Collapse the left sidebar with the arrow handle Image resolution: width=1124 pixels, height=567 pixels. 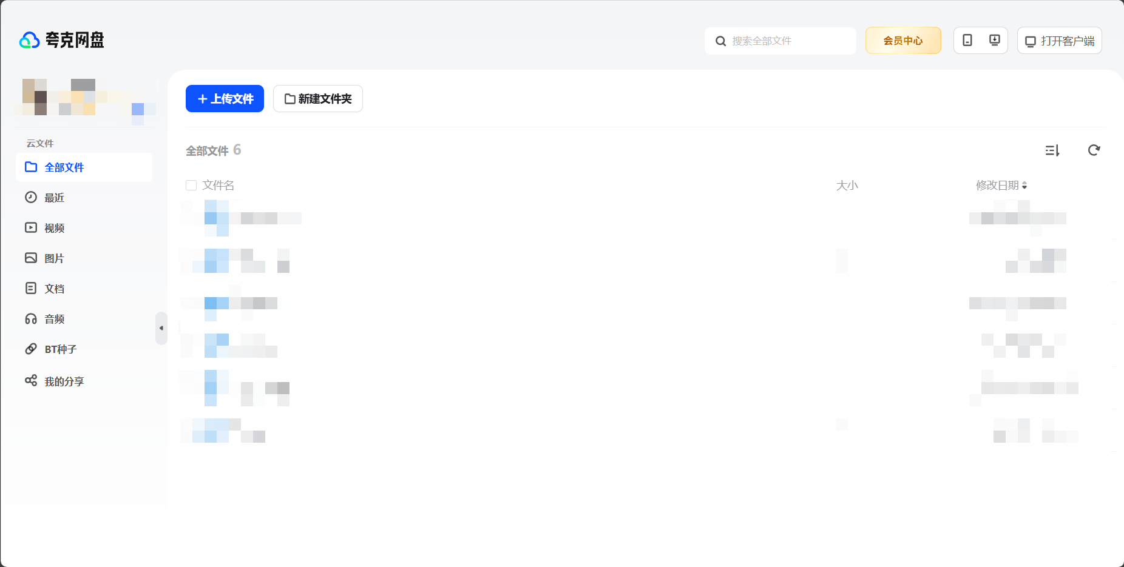click(161, 328)
